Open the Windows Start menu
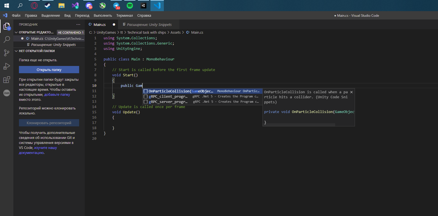This screenshot has width=438, height=216. pos(7,6)
